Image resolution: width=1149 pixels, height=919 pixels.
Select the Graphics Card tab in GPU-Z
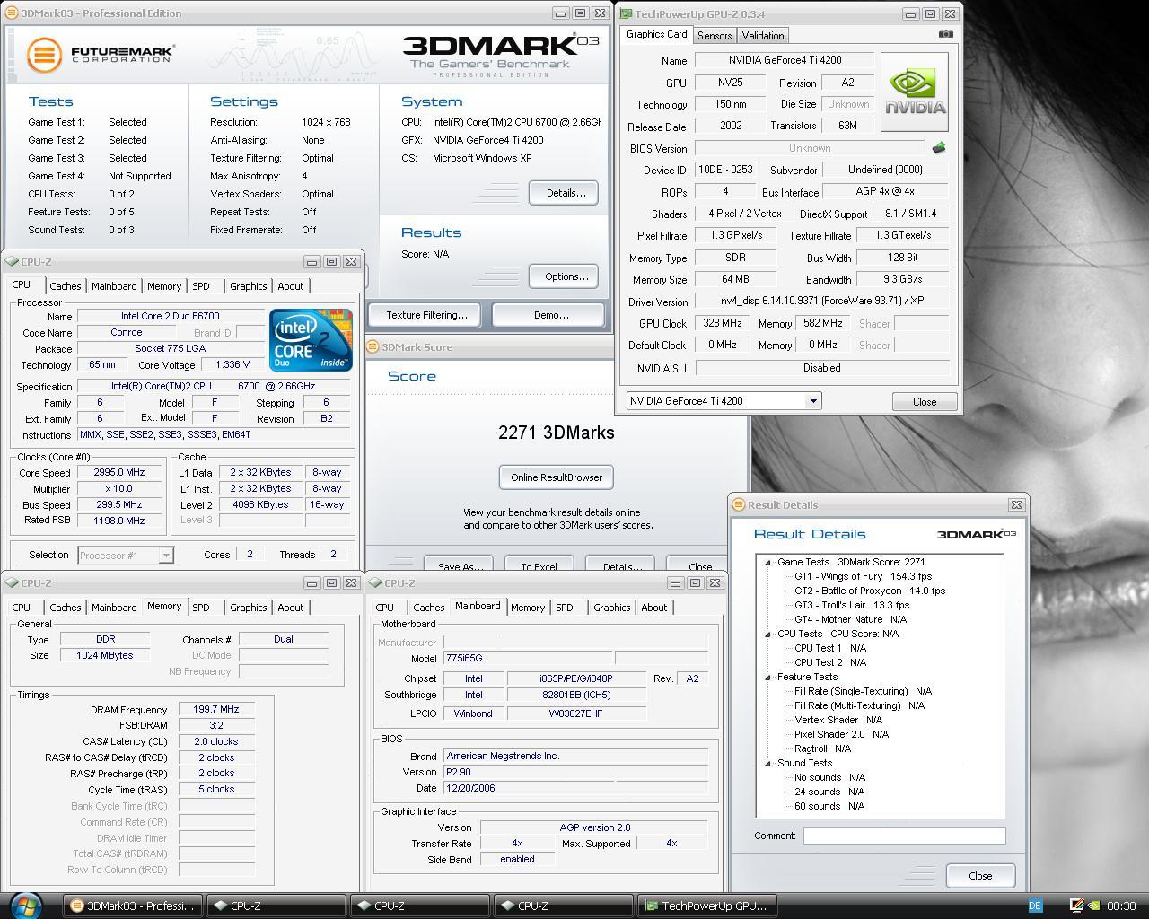pos(656,34)
